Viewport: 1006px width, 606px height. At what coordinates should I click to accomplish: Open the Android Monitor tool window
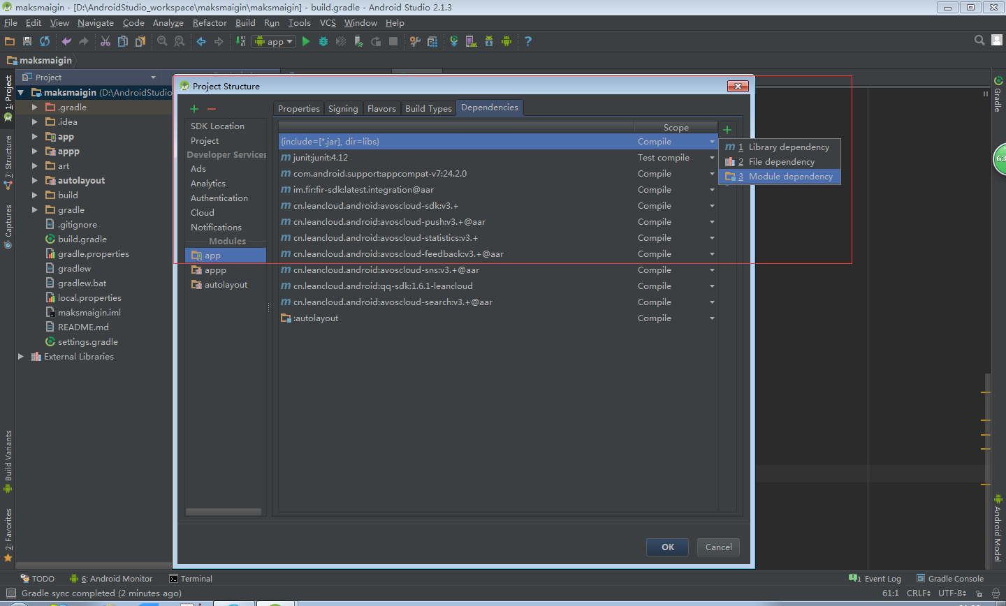111,579
